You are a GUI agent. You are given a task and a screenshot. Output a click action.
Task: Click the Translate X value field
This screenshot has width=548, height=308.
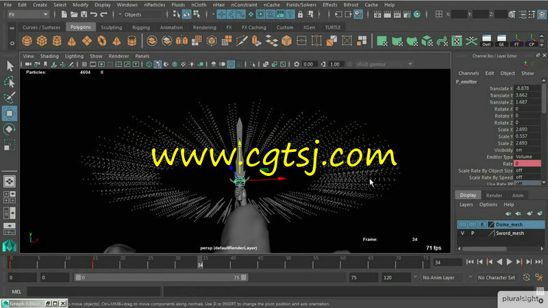527,88
